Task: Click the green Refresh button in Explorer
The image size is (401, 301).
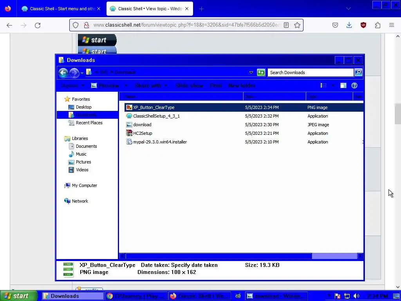Action: [x=260, y=73]
